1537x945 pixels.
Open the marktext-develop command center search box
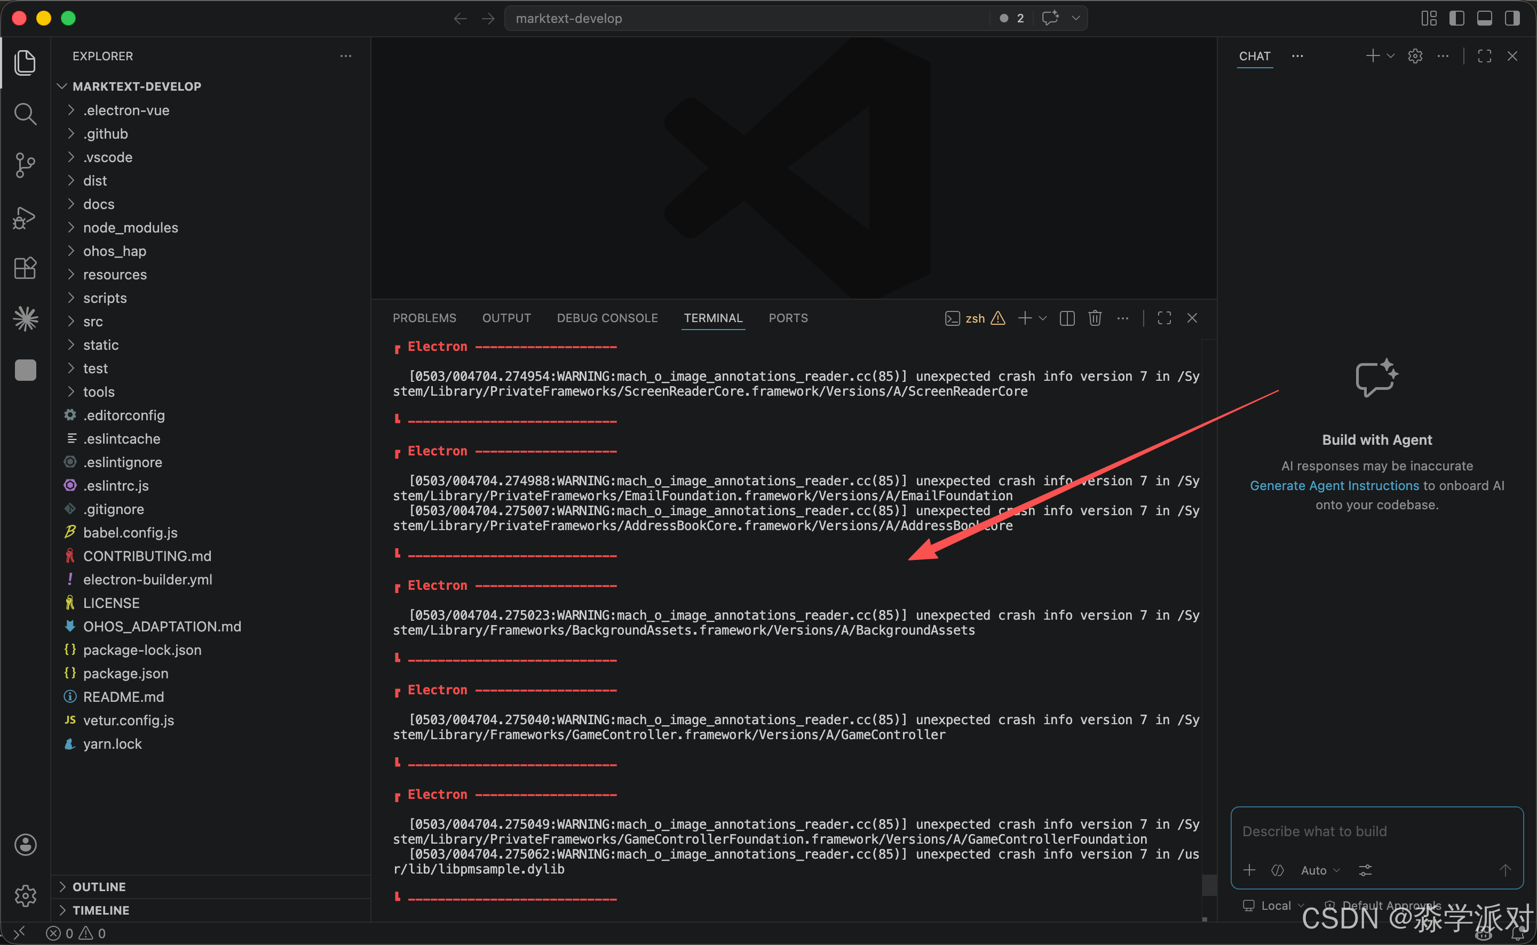[x=747, y=18]
